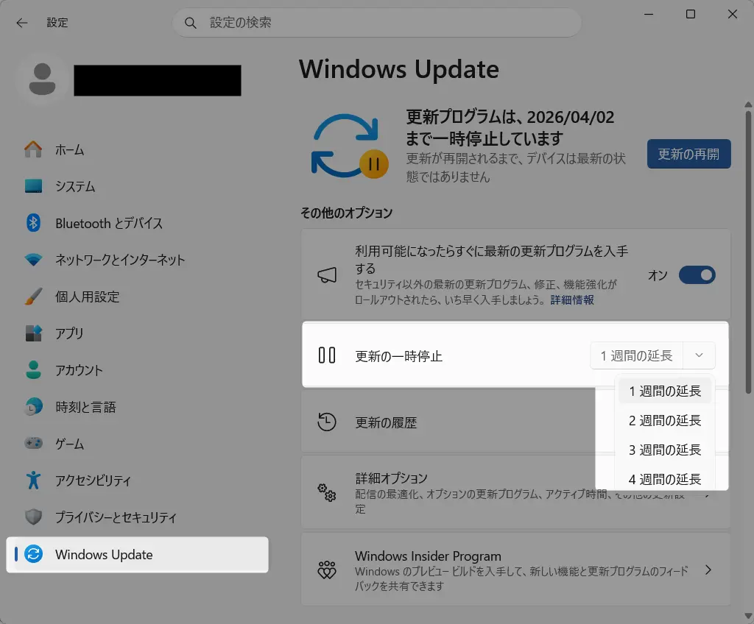Click the ネットワークとインターネット Wi-Fi icon

click(x=33, y=260)
